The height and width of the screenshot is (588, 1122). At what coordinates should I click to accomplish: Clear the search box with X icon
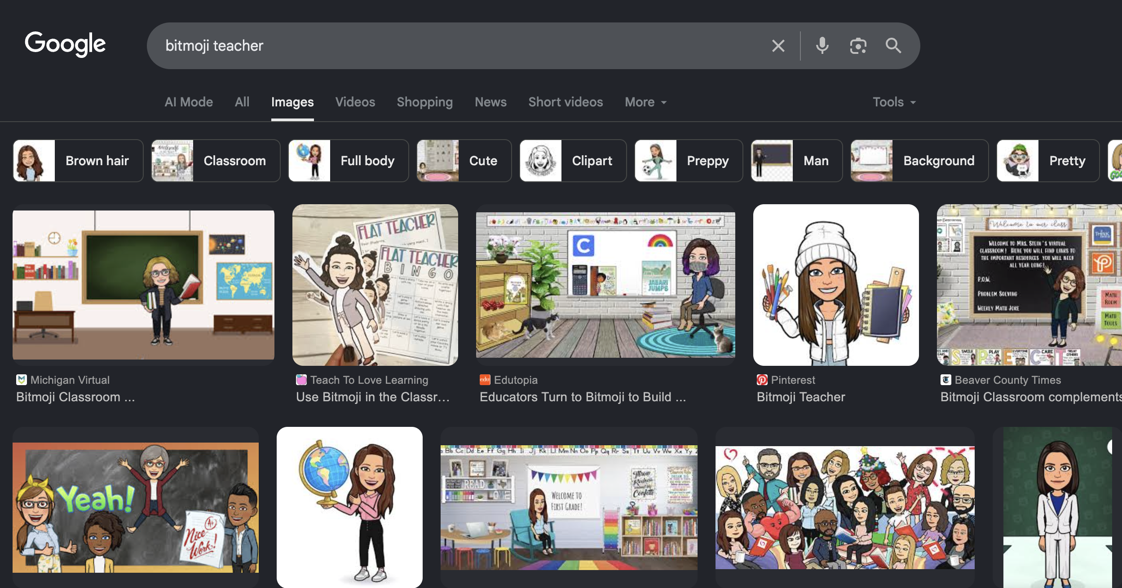click(778, 46)
